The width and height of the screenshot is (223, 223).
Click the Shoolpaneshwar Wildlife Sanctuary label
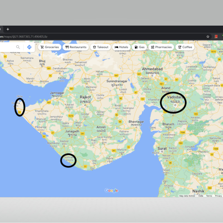click(198, 128)
